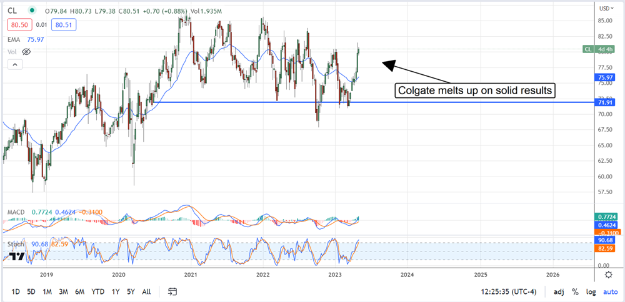
Task: Select the 5D time range
Action: point(31,291)
